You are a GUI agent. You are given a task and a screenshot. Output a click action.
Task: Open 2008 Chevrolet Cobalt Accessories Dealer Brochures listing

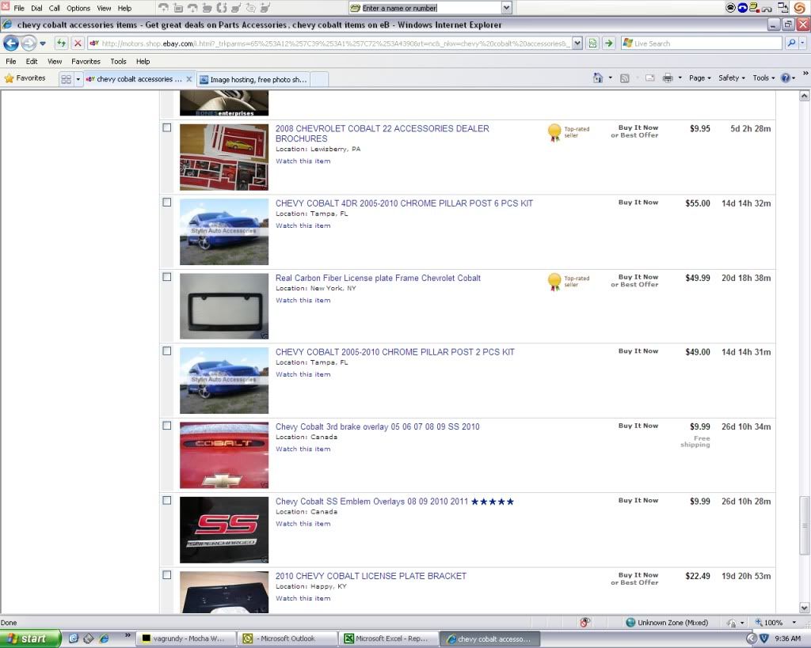pyautogui.click(x=382, y=134)
